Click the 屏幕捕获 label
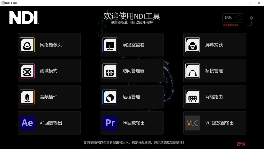Screen dimensions: 264x149 [214, 45]
